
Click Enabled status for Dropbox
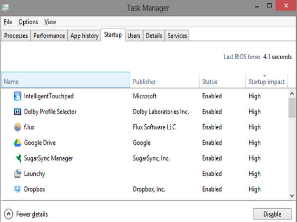(212, 189)
